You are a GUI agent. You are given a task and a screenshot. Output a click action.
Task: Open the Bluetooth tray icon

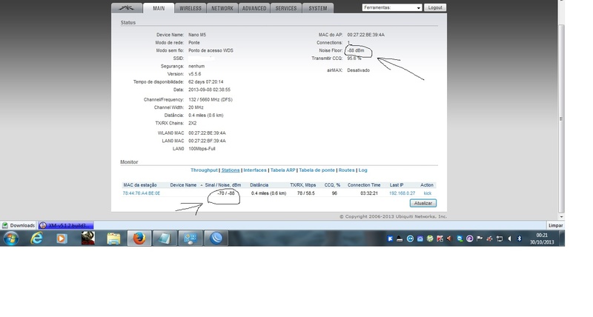[x=520, y=238]
